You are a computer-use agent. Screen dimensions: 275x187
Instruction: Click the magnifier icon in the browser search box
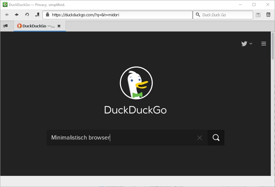pos(198,15)
